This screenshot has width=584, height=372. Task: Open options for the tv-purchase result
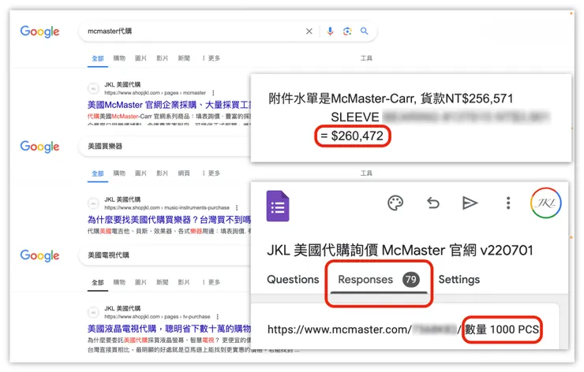pos(218,317)
